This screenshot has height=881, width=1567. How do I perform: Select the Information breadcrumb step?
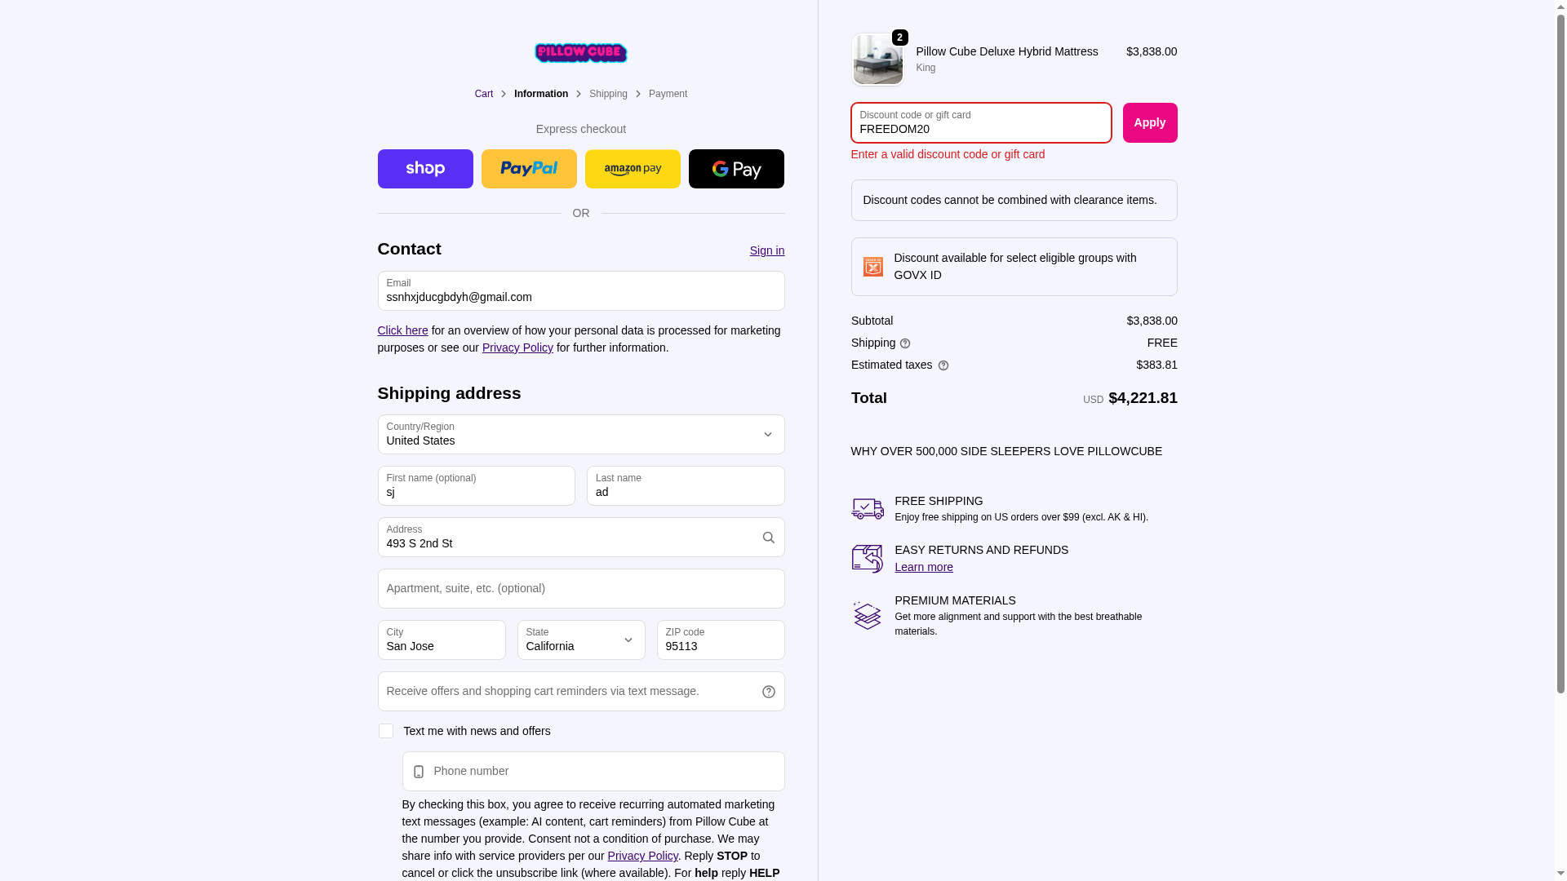tap(541, 94)
